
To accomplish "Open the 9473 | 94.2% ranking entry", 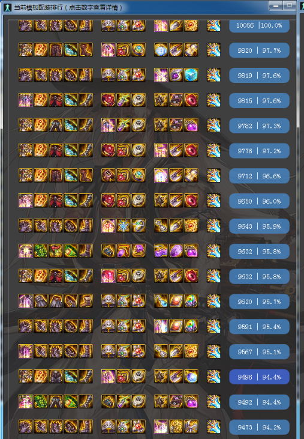I will point(259,427).
